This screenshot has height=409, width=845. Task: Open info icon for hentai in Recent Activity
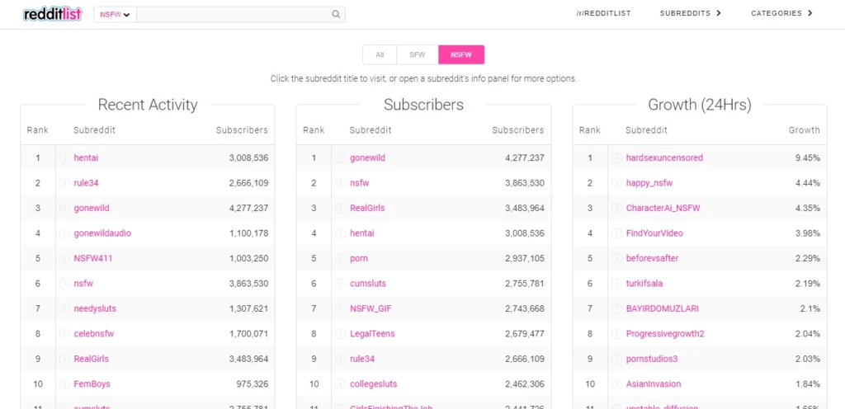(64, 157)
